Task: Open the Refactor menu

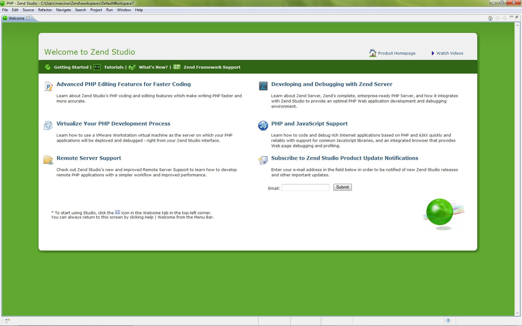Action: (x=45, y=10)
